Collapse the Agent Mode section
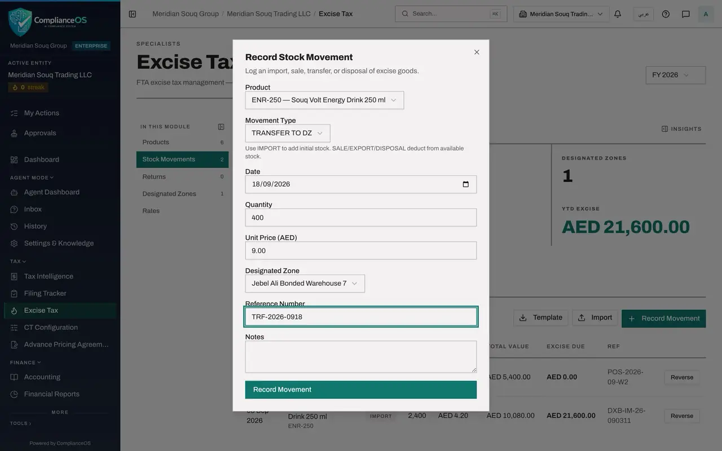Screen dimensions: 722x451 pos(32,178)
